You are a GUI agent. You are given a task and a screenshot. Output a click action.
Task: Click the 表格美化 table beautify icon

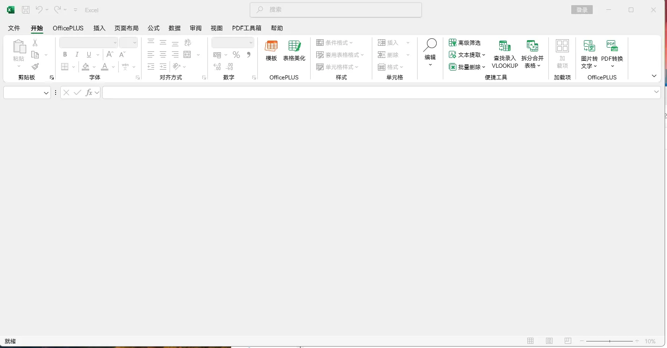click(x=294, y=50)
